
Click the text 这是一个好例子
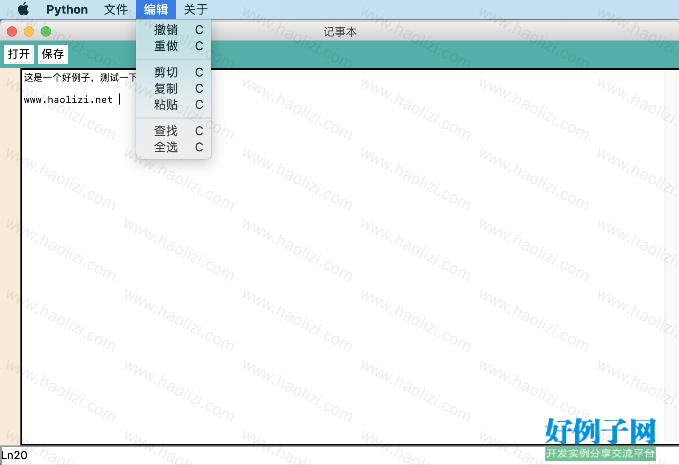tap(57, 77)
